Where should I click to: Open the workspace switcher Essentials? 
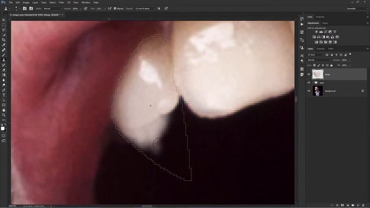click(x=357, y=9)
